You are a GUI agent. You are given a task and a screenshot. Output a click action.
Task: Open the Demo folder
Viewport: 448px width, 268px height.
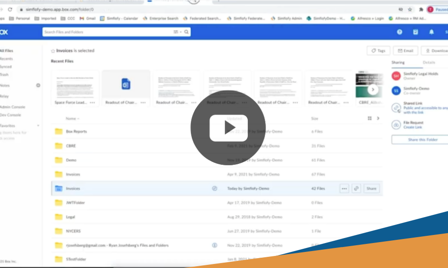click(x=71, y=160)
